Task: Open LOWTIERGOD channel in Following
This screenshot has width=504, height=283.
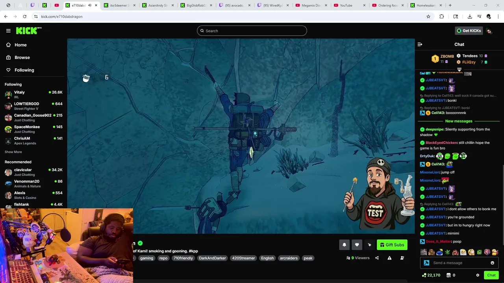Action: coord(33,106)
